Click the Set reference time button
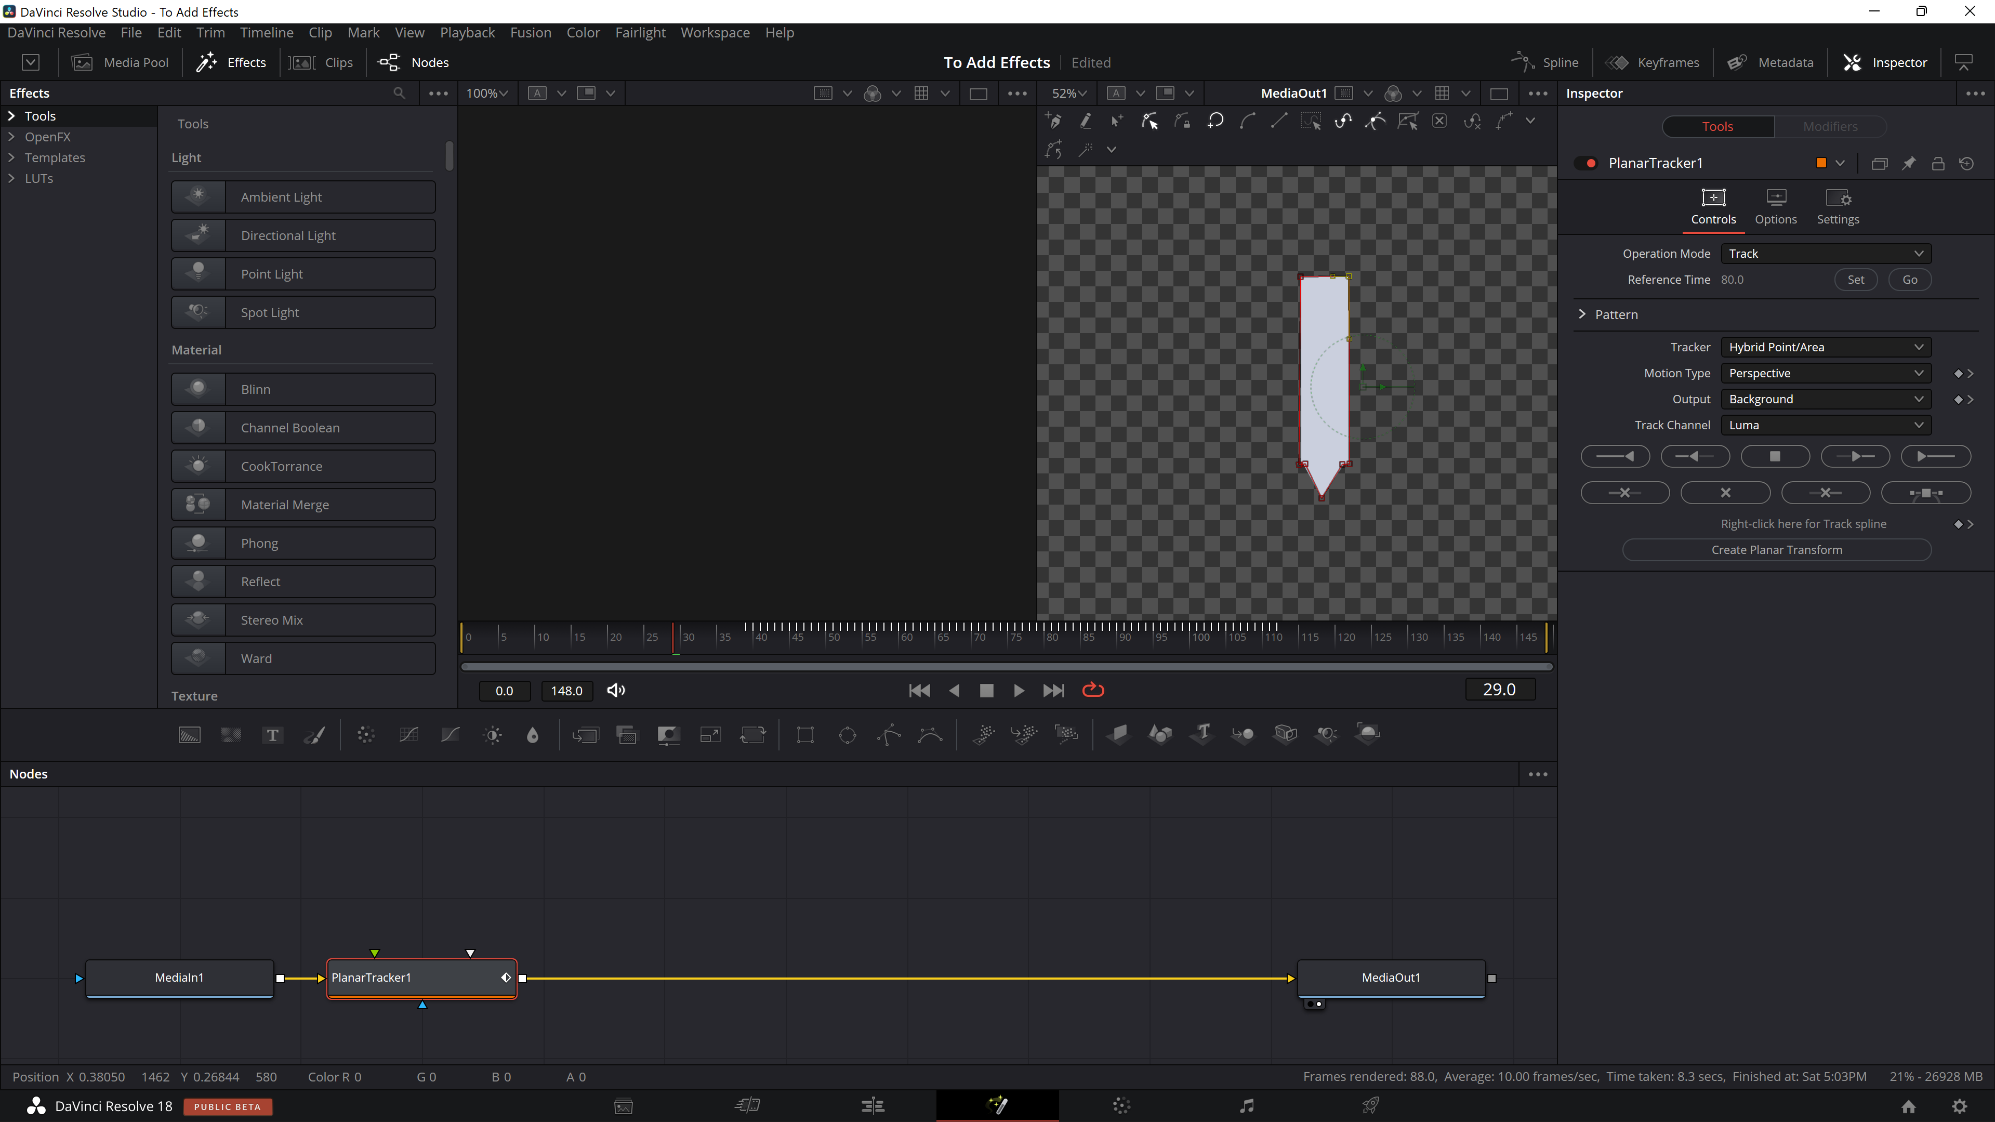Viewport: 1995px width, 1122px height. pyautogui.click(x=1856, y=280)
